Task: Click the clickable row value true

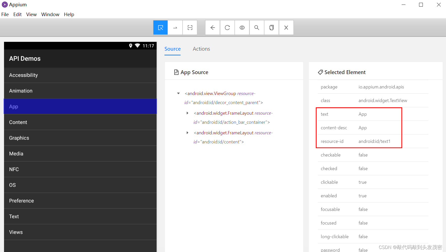Action: (363, 182)
